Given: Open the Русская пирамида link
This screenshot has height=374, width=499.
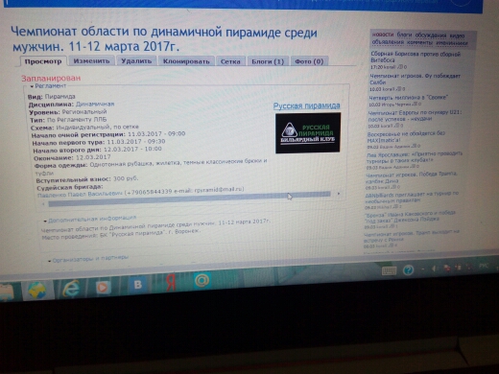Looking at the screenshot, I should (x=306, y=105).
